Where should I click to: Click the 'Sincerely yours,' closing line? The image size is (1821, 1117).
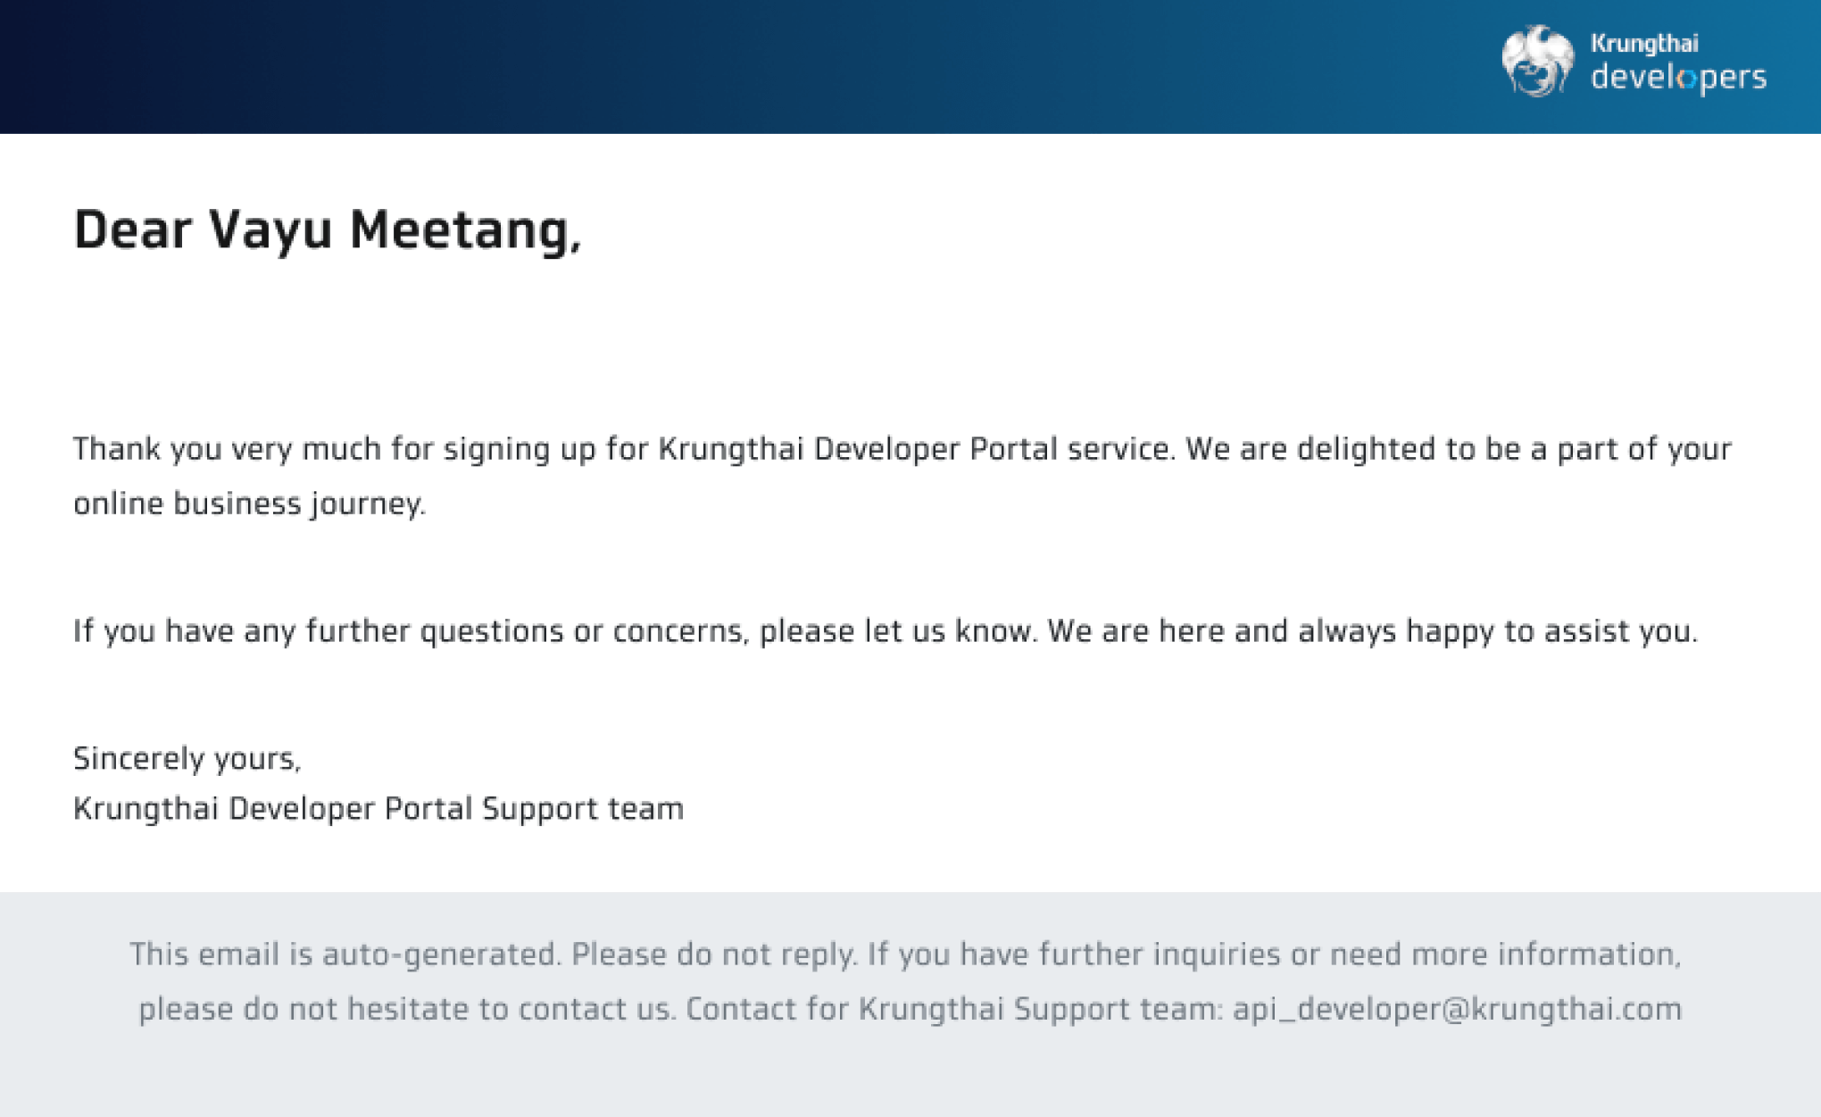[x=187, y=758]
